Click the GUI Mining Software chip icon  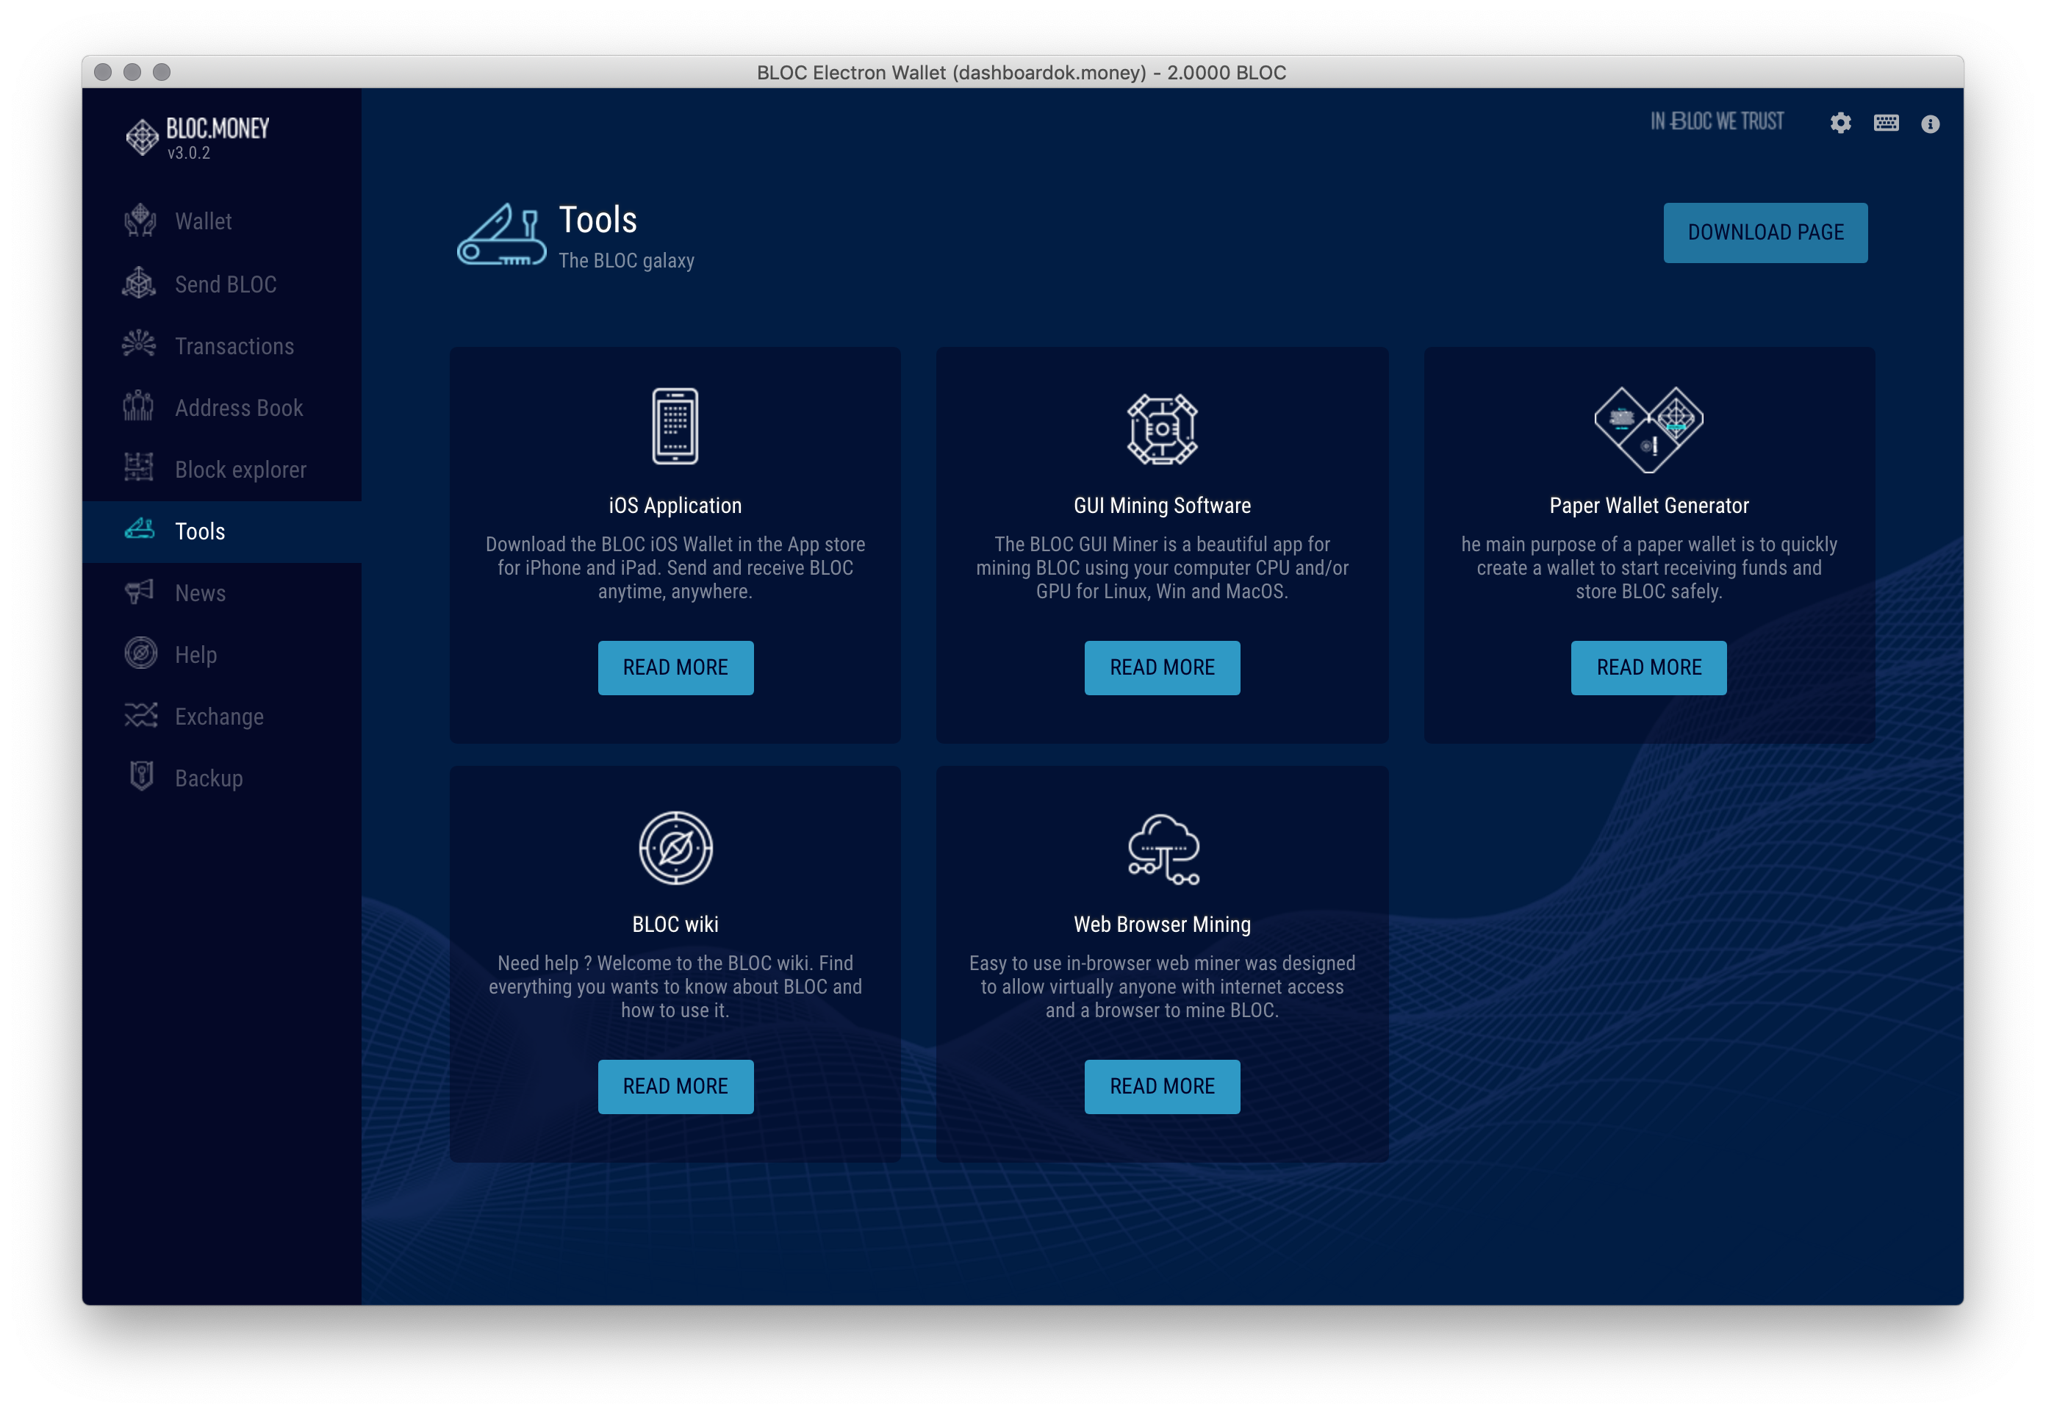tap(1162, 428)
